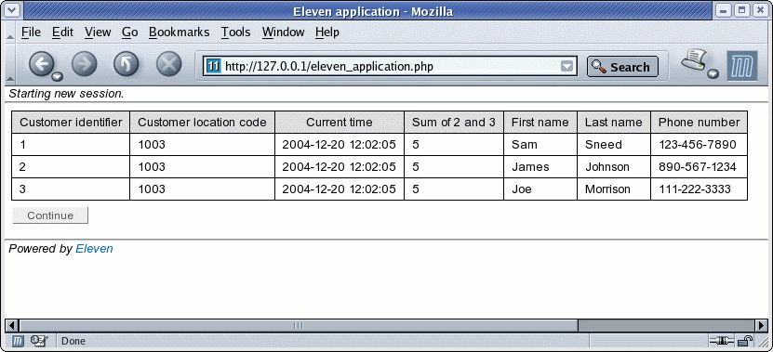Click the horizontal scrollbar thumb
773x352 pixels.
[299, 325]
